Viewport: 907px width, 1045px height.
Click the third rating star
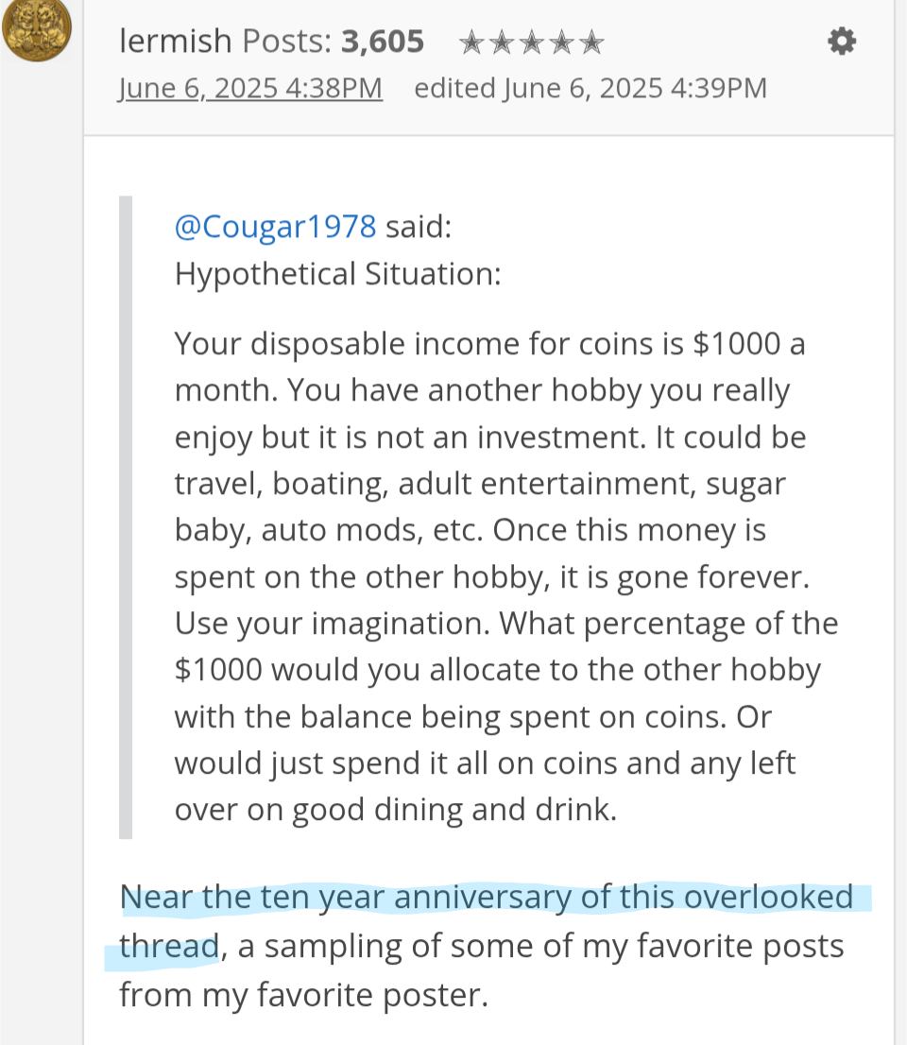pyautogui.click(x=532, y=43)
